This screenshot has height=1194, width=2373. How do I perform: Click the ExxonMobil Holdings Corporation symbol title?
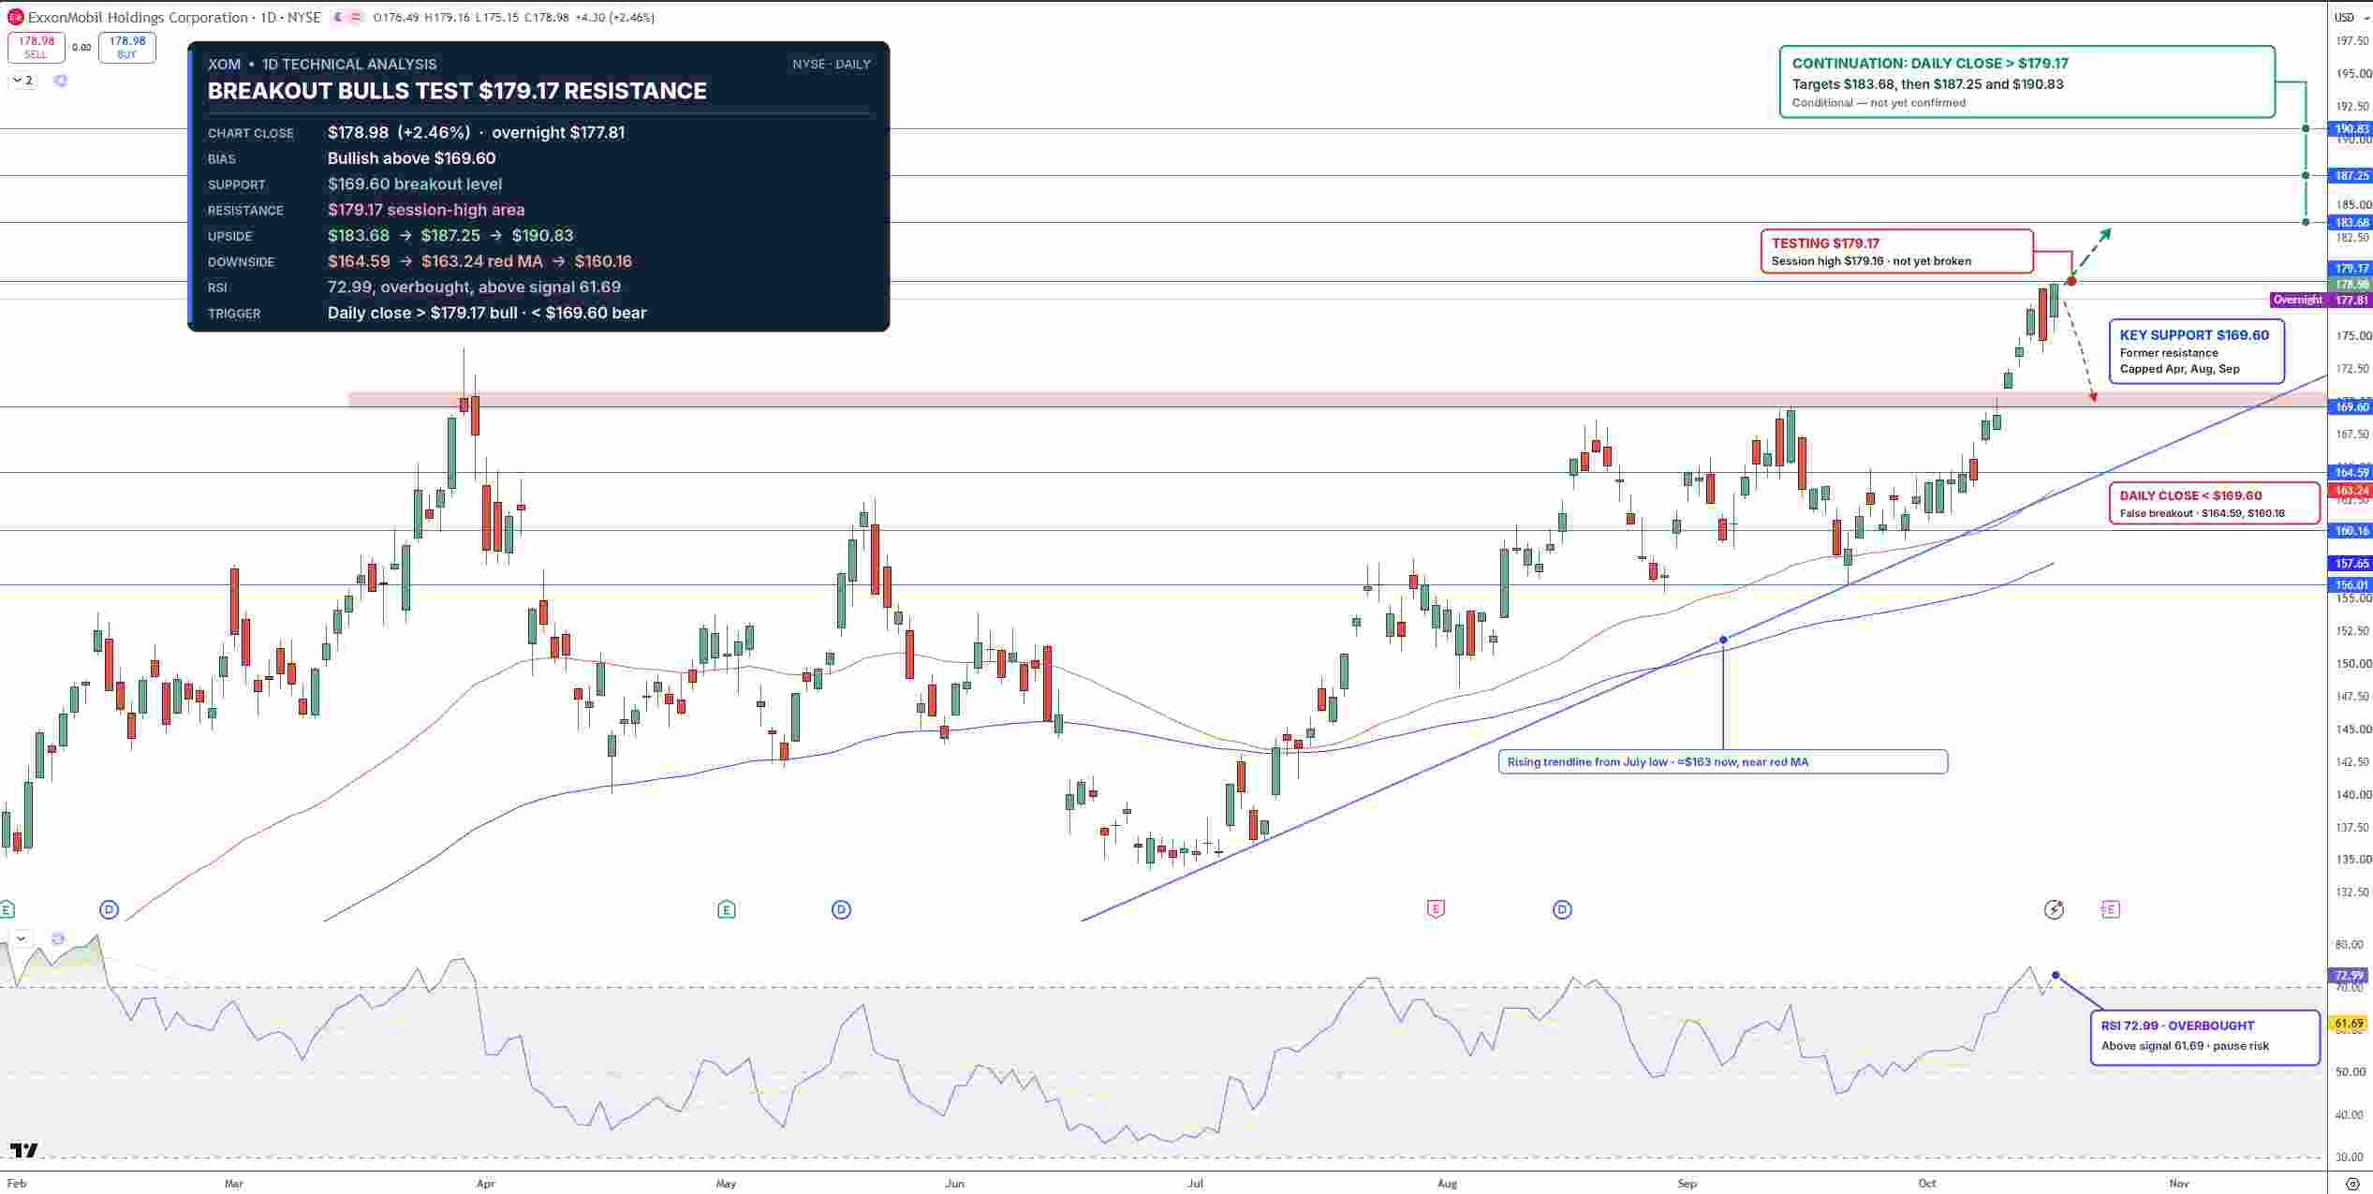138,17
